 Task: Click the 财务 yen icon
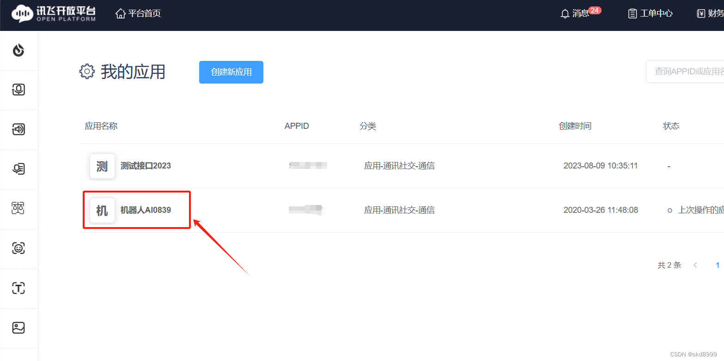[x=701, y=14]
